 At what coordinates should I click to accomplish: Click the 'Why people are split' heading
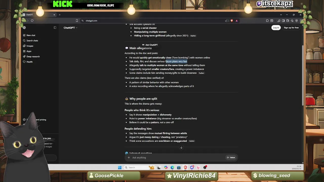click(x=143, y=99)
